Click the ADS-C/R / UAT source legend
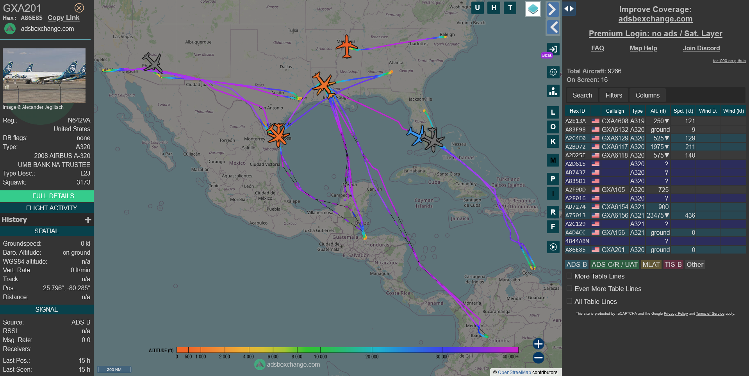Screen dimensions: 749x376 pyautogui.click(x=615, y=265)
